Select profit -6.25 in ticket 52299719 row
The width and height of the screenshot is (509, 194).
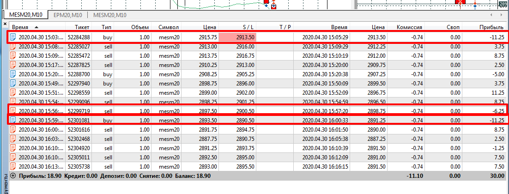click(498, 111)
